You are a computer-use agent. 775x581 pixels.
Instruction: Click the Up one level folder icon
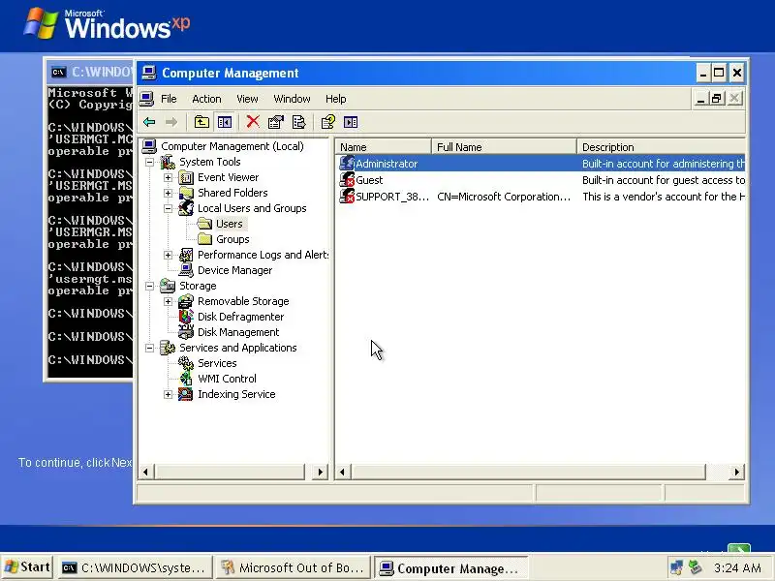(201, 122)
